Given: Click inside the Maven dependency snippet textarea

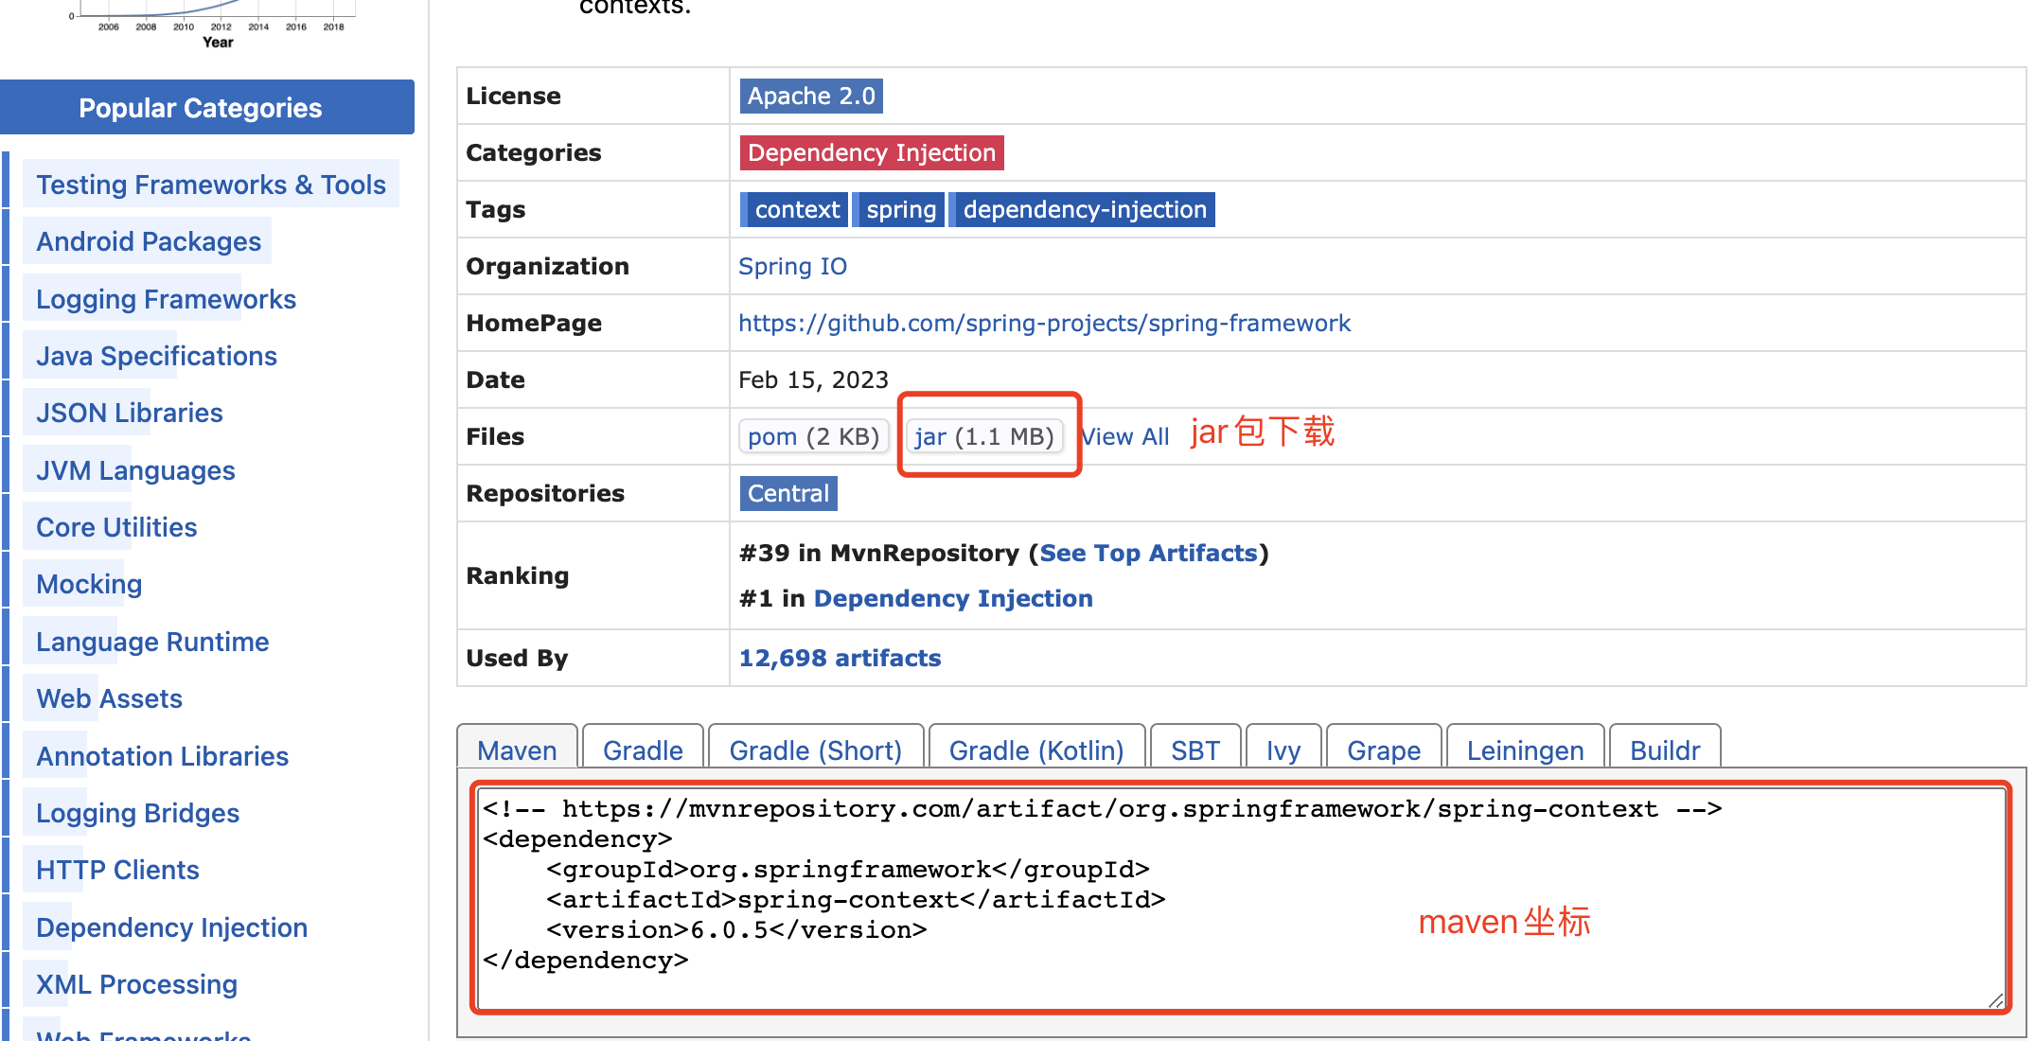Looking at the screenshot, I should [1241, 897].
